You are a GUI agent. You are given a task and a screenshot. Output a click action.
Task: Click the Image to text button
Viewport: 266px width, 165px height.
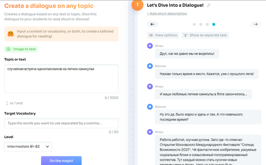point(21,49)
